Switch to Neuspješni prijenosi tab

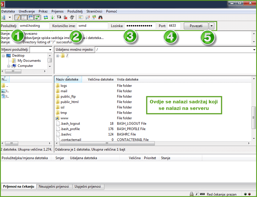click(x=54, y=186)
